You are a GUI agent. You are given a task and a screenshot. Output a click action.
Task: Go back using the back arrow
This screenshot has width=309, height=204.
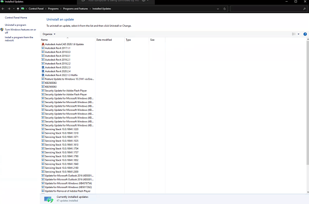[3, 9]
